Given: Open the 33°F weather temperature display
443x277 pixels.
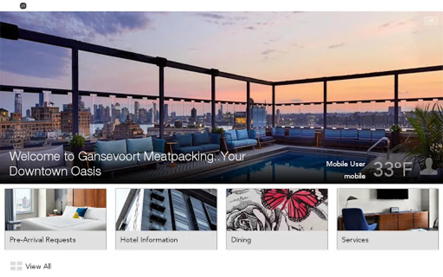Looking at the screenshot, I should pyautogui.click(x=393, y=169).
